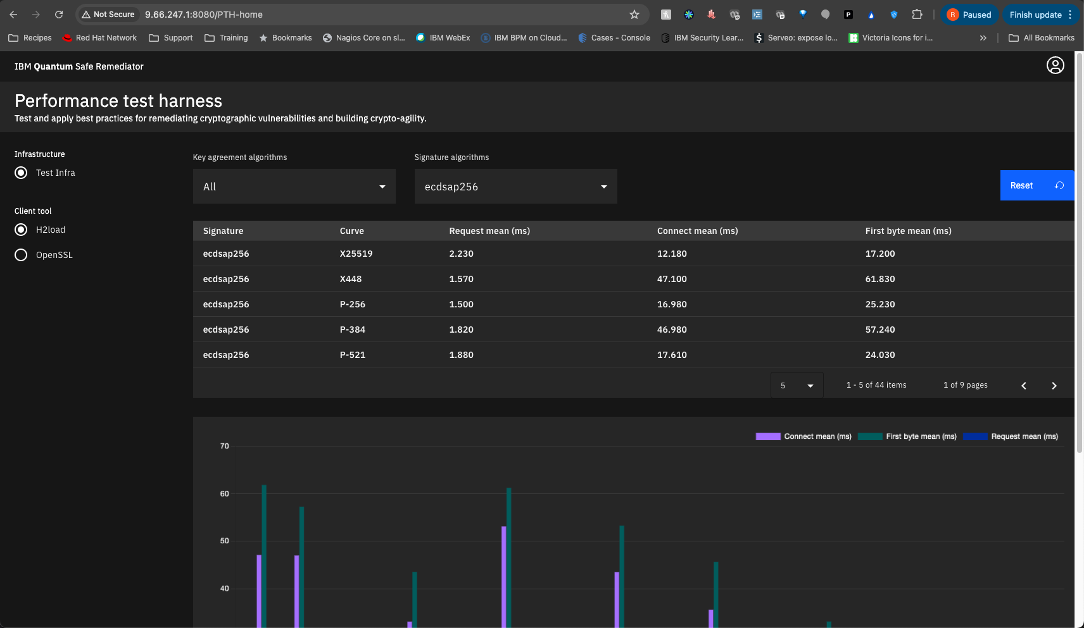This screenshot has width=1084, height=628.
Task: Select the Test Infra radio button
Action: point(22,173)
